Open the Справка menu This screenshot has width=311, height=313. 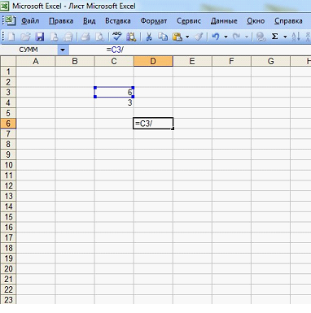pos(288,21)
